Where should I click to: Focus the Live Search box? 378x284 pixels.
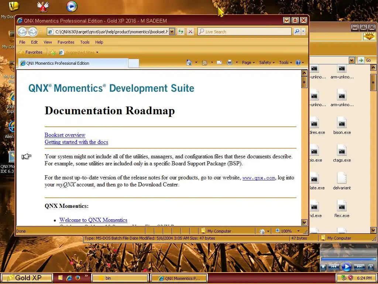pyautogui.click(x=244, y=32)
